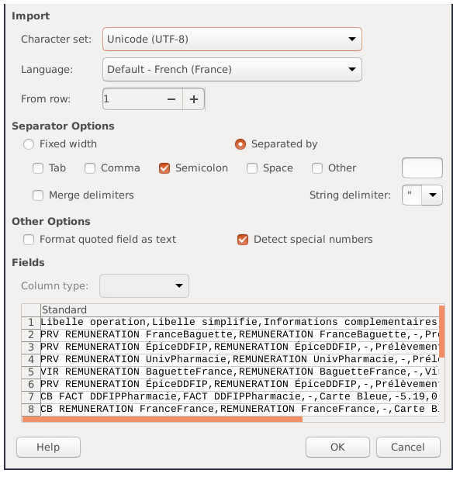
Task: Click the String delimiter text box
Action: point(413,196)
